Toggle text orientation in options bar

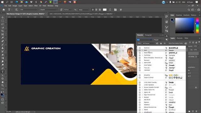16,10
